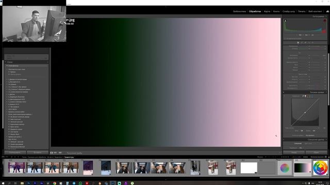Select vivid color wheel thumbnail in filmstrip
This screenshot has width=330, height=185.
[x=320, y=168]
